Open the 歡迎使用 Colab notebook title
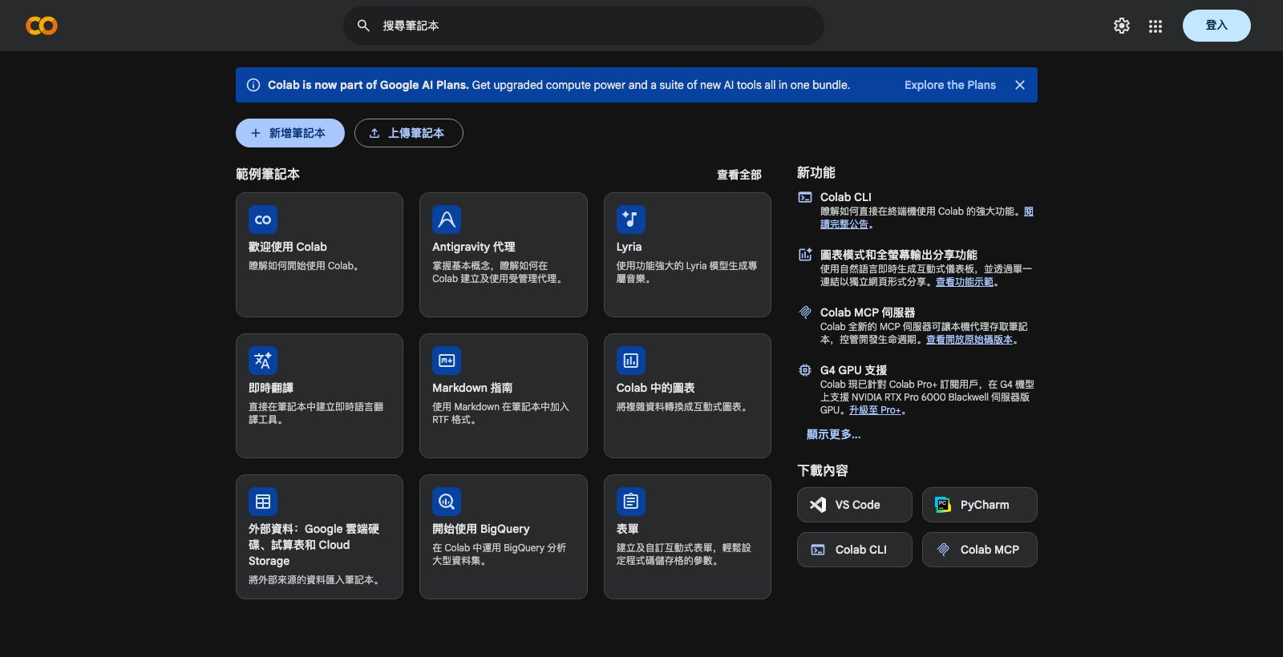 [x=288, y=247]
